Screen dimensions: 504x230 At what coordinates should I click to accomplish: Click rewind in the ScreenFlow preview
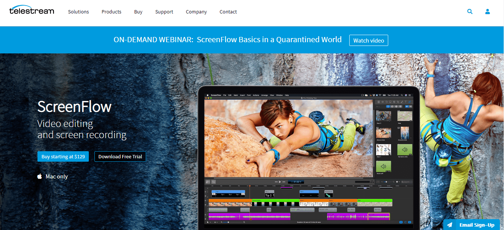coord(276,182)
